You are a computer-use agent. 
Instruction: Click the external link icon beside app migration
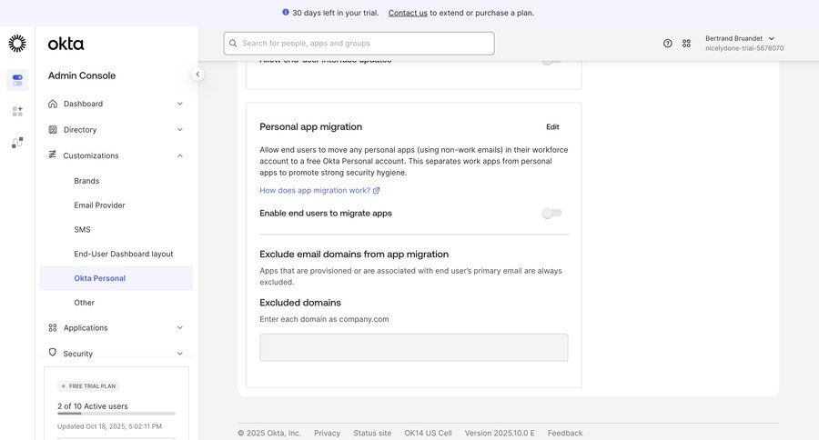tap(376, 191)
